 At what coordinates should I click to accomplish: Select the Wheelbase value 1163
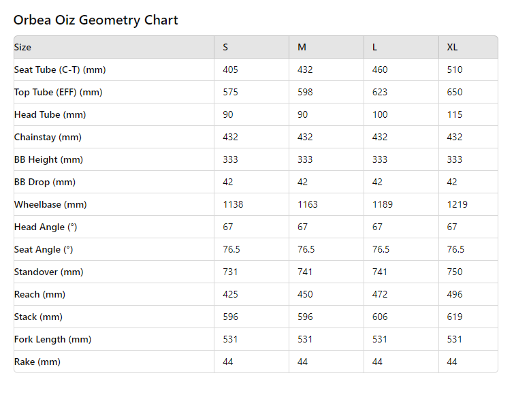[308, 204]
